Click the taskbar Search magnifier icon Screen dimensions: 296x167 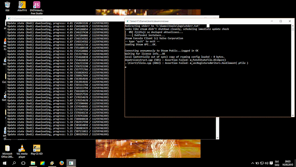click(x=14, y=163)
